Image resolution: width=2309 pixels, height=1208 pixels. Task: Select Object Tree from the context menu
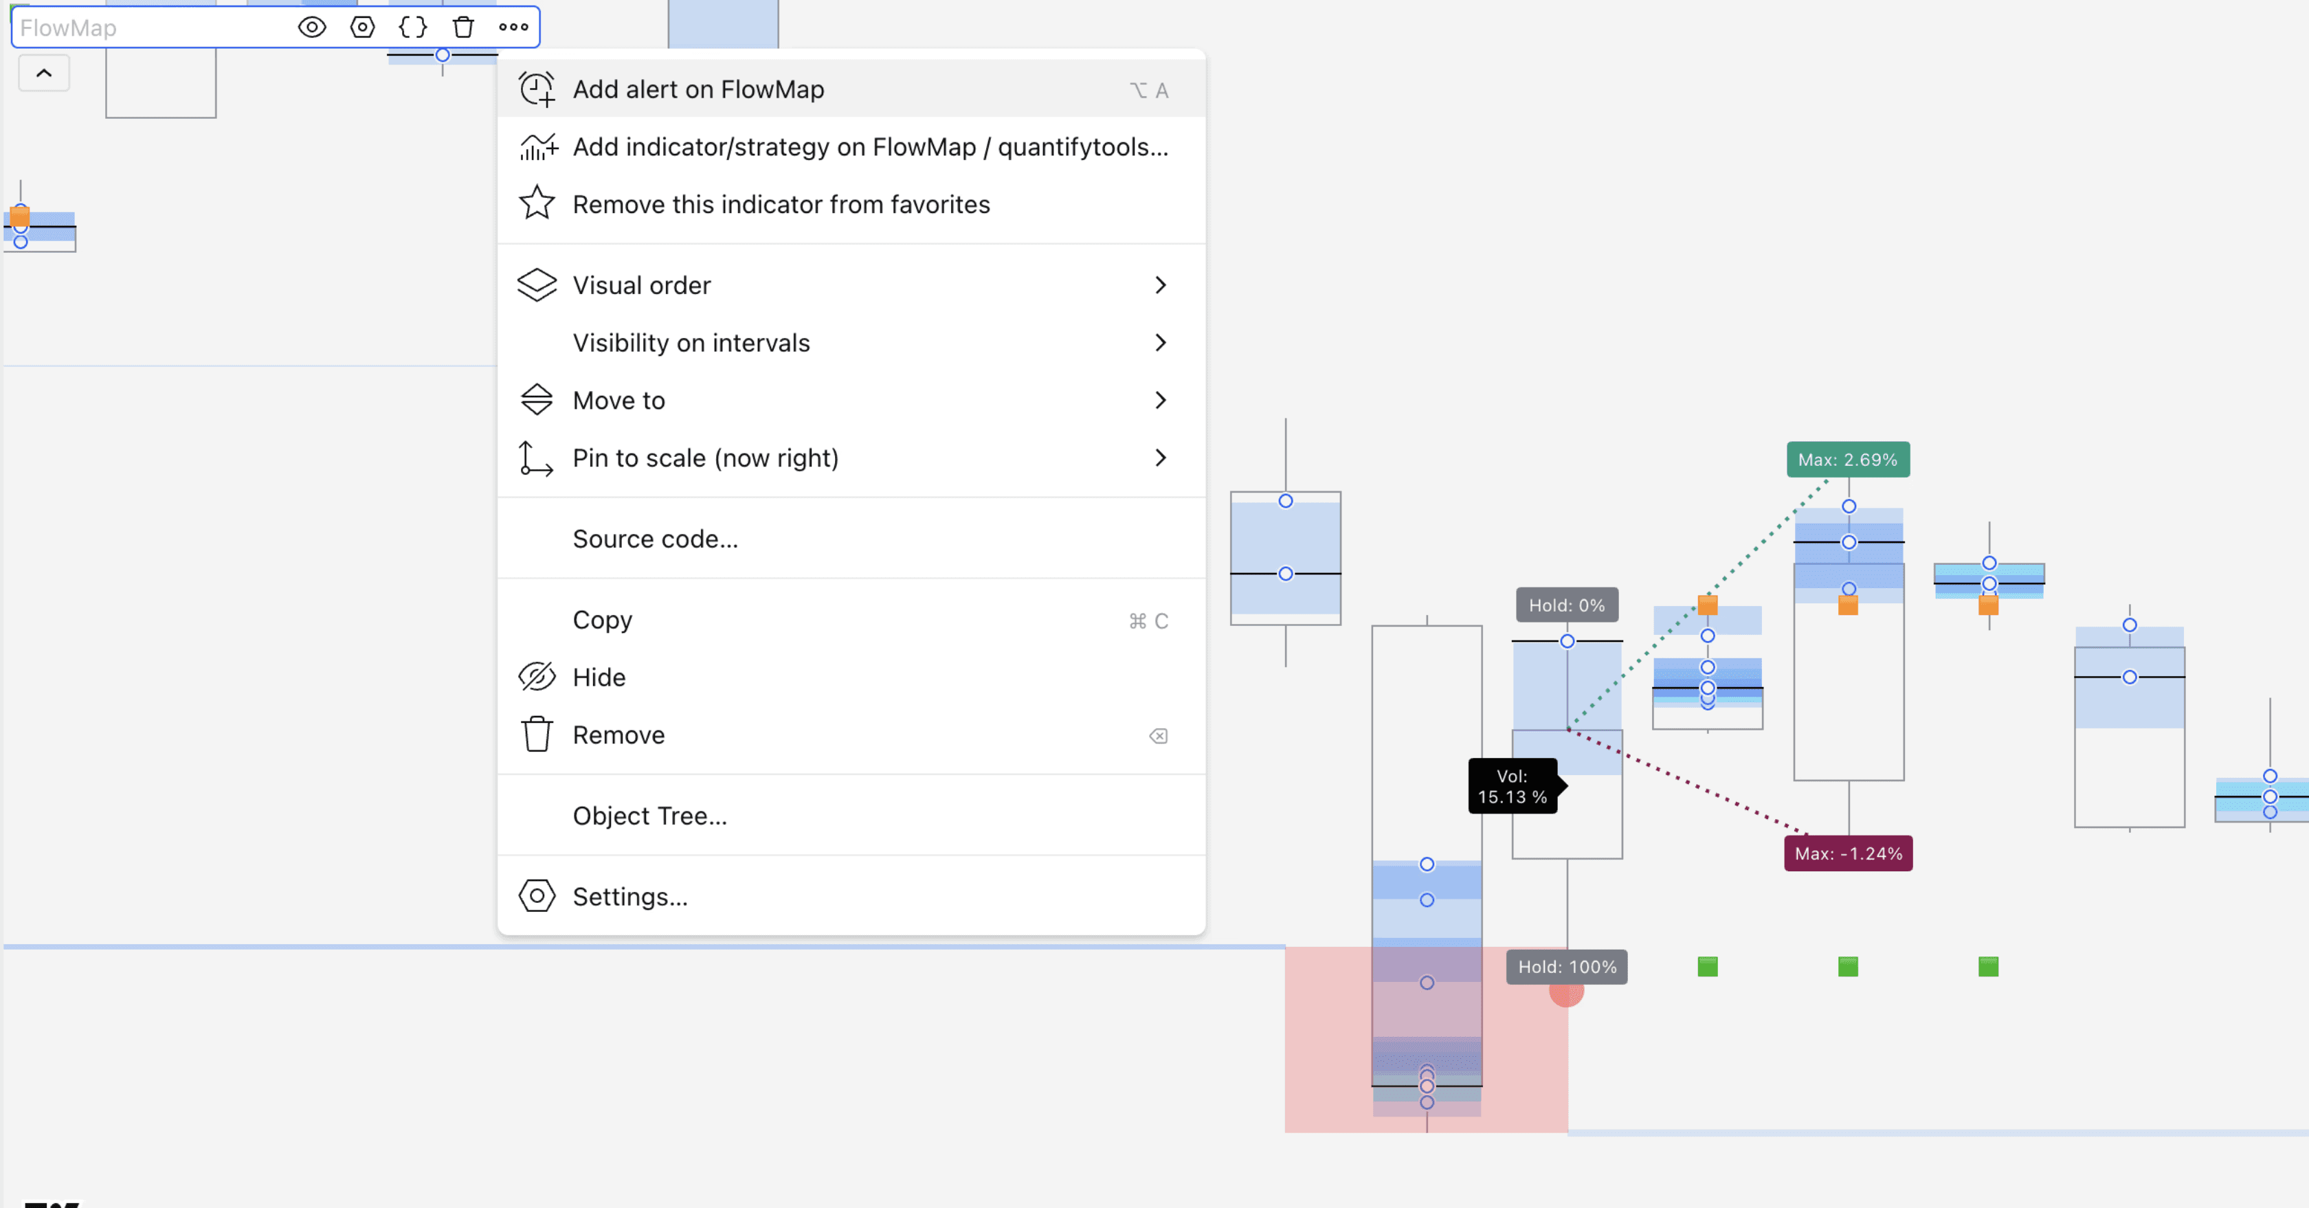[650, 816]
